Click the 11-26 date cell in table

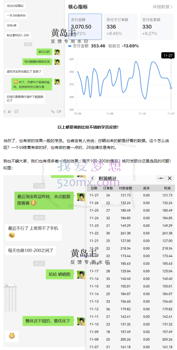pos(94,203)
